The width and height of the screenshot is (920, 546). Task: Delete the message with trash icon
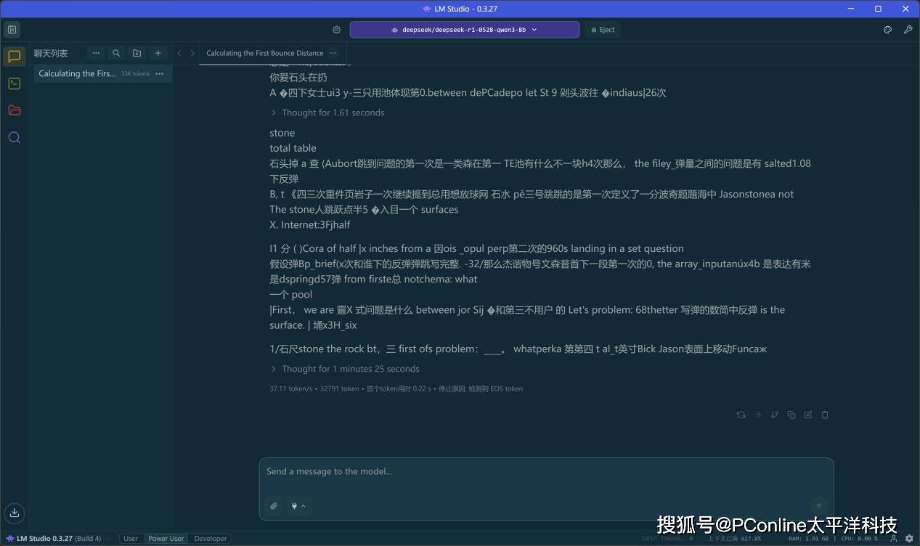(825, 415)
